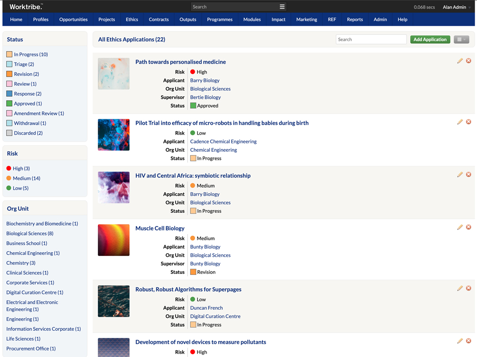This screenshot has height=357, width=477.
Task: Filter by Approved (1) status
Action: (28, 104)
